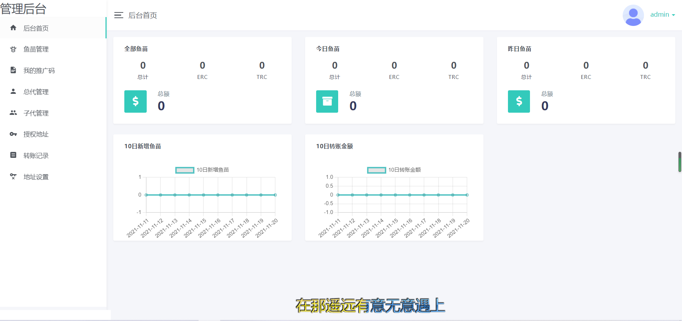Expand 转账记录 in the sidebar

click(x=36, y=155)
